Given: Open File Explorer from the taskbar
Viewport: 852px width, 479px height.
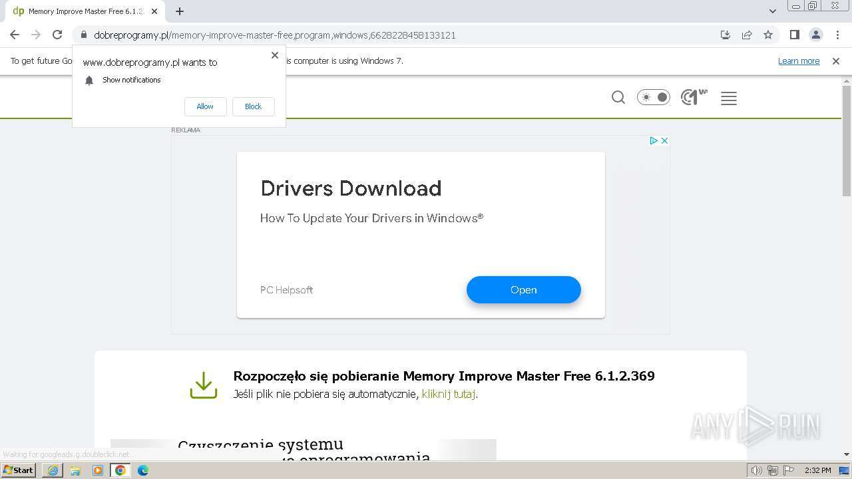Looking at the screenshot, I should coord(75,470).
